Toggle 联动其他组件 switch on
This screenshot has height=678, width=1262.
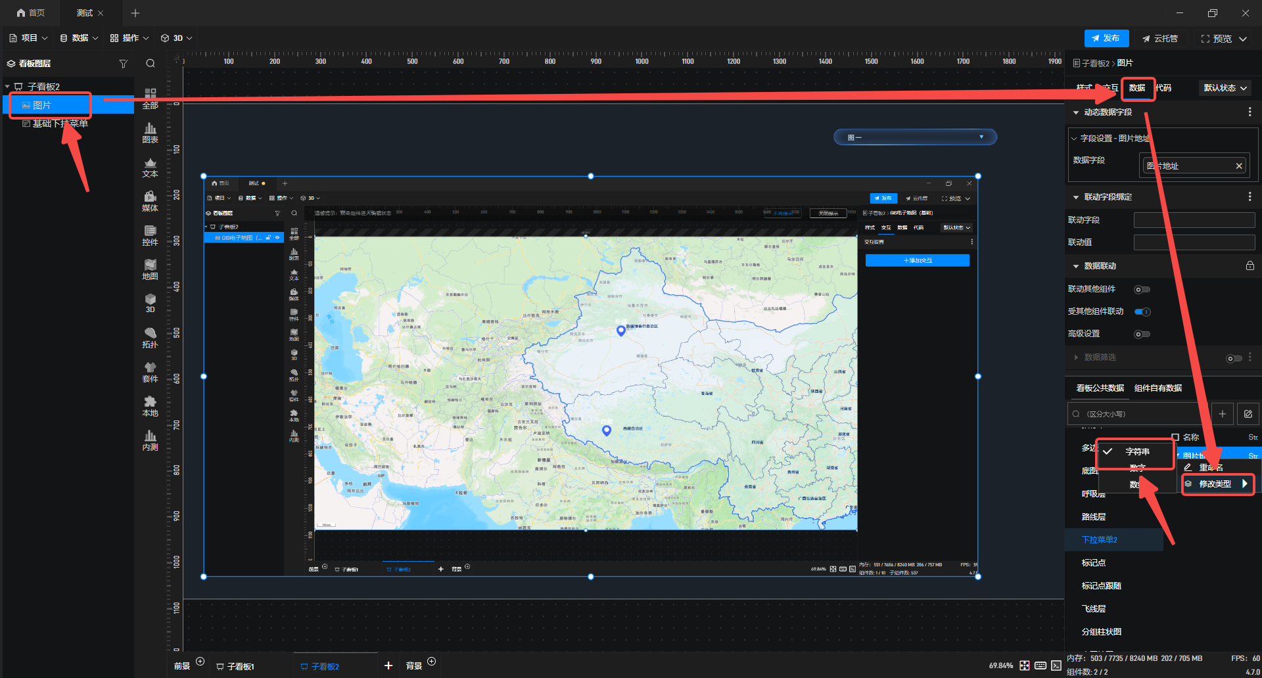click(1142, 290)
